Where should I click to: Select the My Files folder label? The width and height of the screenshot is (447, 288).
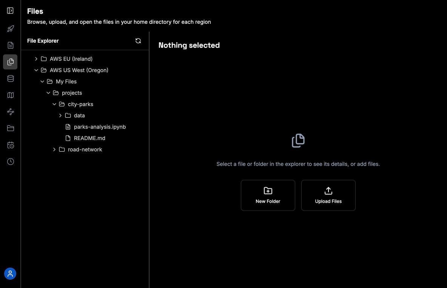tap(66, 82)
